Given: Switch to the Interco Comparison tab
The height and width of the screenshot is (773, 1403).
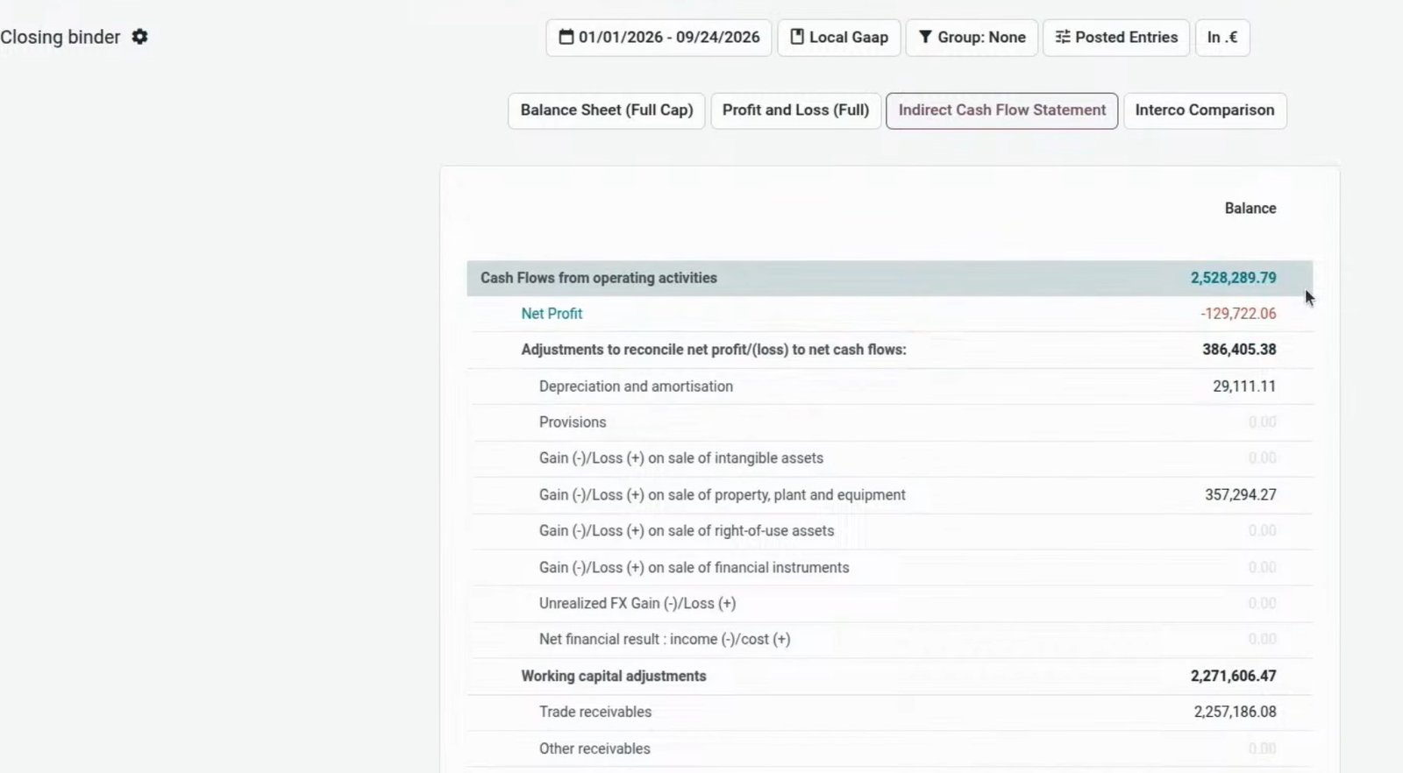Looking at the screenshot, I should [1205, 110].
